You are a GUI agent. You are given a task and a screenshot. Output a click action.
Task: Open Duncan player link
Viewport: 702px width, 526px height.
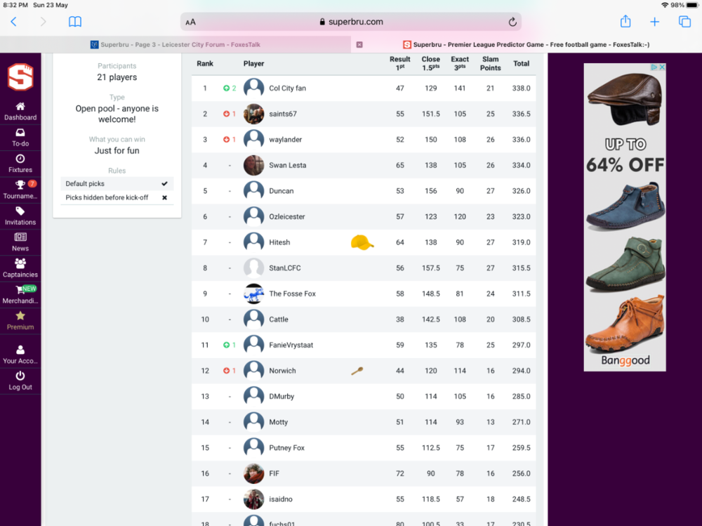point(282,191)
